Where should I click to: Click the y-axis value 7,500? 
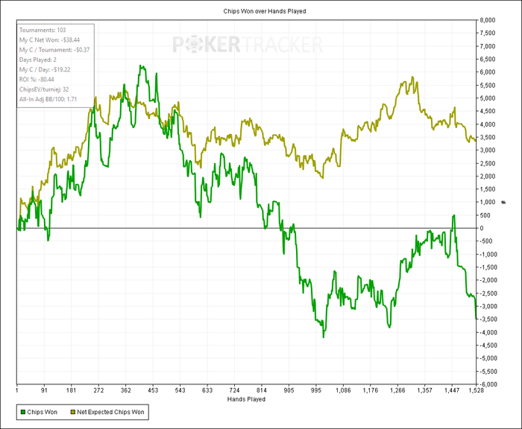488,34
